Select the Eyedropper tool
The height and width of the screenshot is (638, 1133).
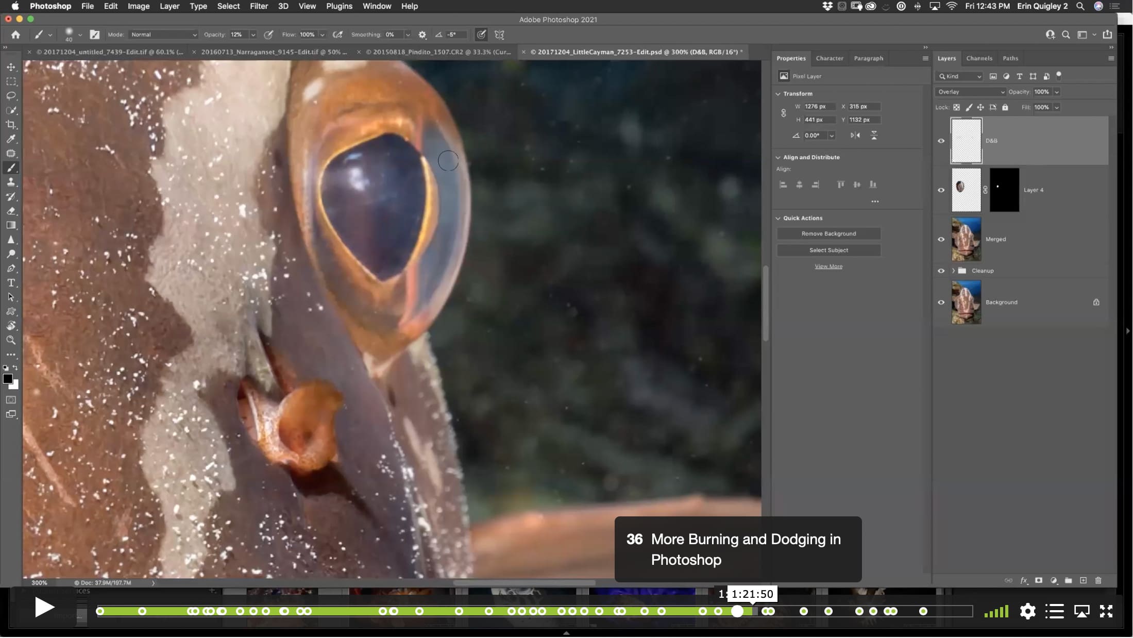[x=11, y=139]
